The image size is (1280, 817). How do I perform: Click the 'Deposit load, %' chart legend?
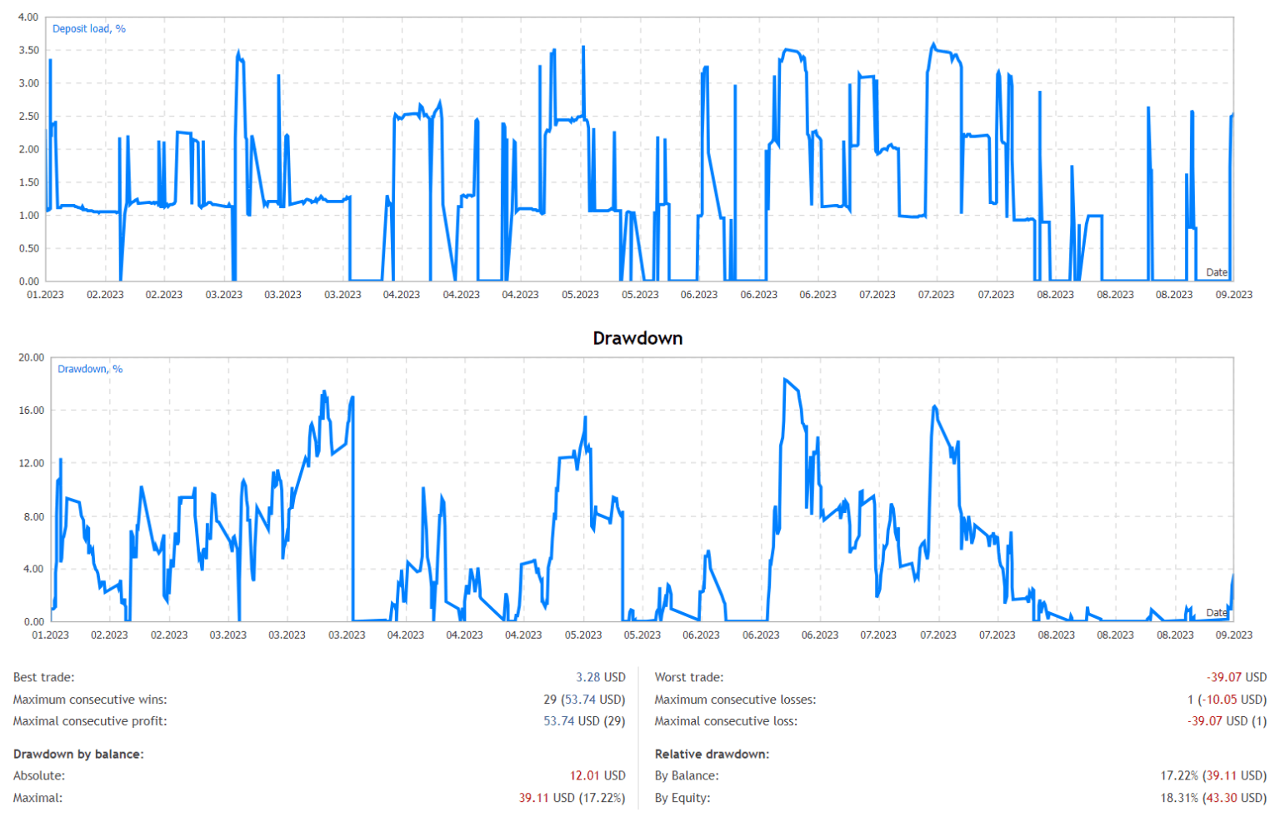click(88, 28)
